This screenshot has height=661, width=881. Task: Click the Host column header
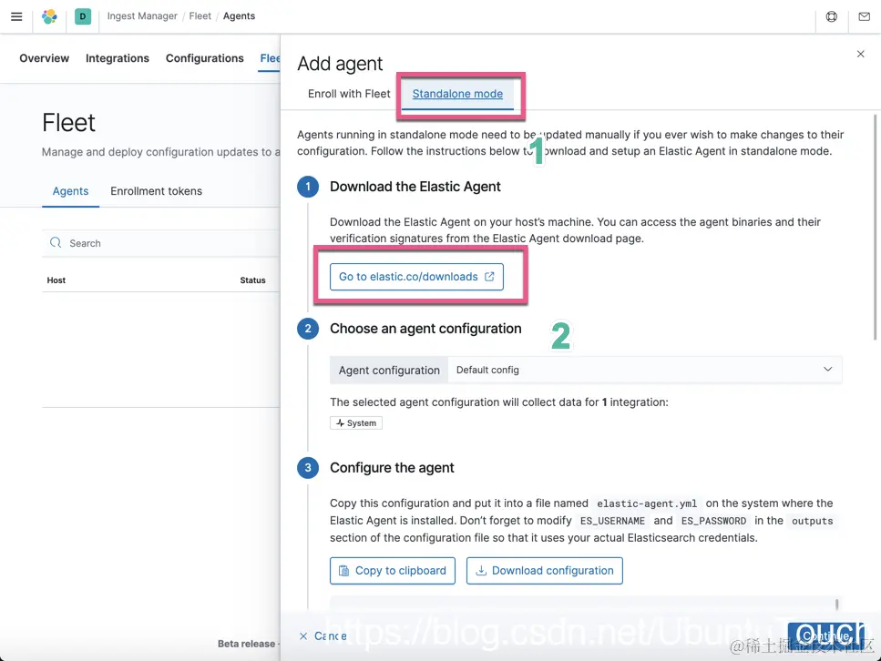pyautogui.click(x=56, y=280)
